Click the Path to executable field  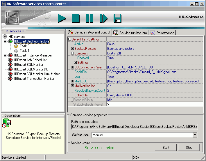(135, 127)
